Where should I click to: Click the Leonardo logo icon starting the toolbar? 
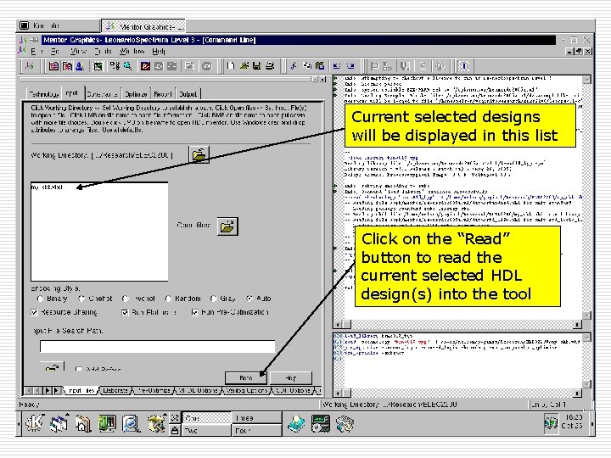(x=30, y=66)
